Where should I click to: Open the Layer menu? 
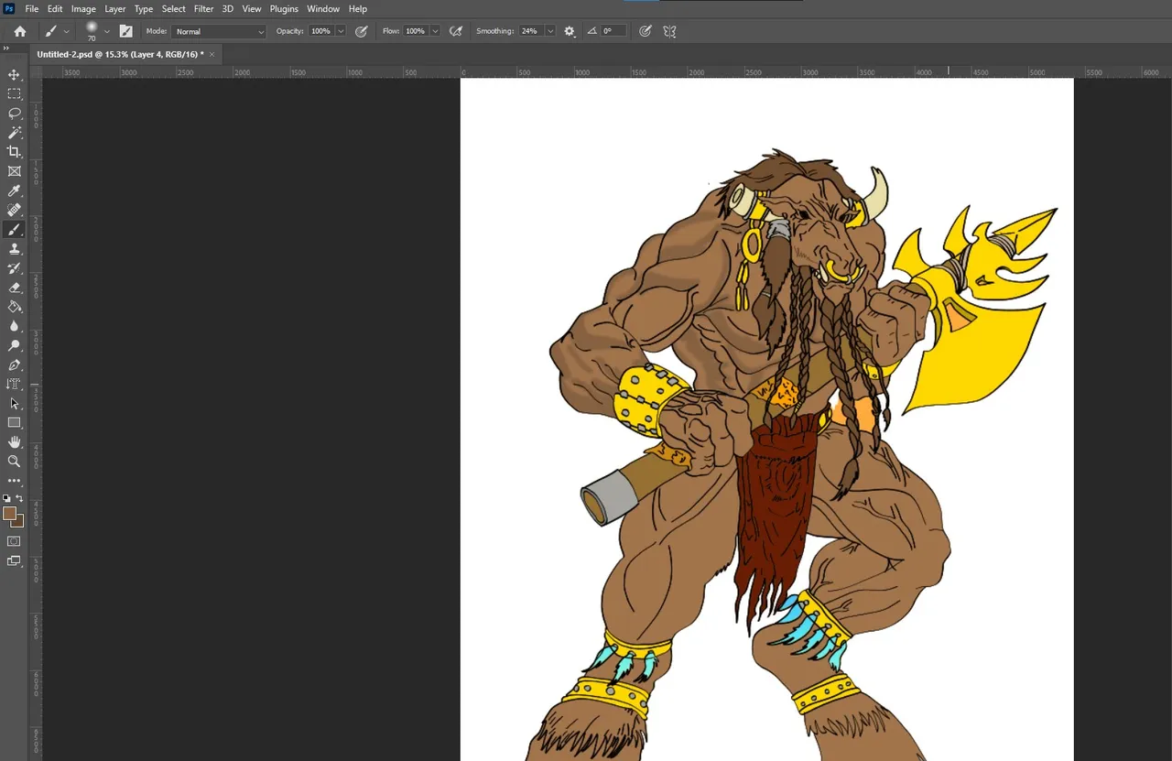114,8
